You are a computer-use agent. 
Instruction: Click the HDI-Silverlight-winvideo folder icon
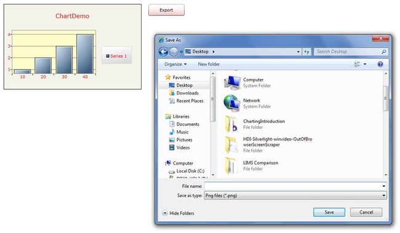click(231, 145)
